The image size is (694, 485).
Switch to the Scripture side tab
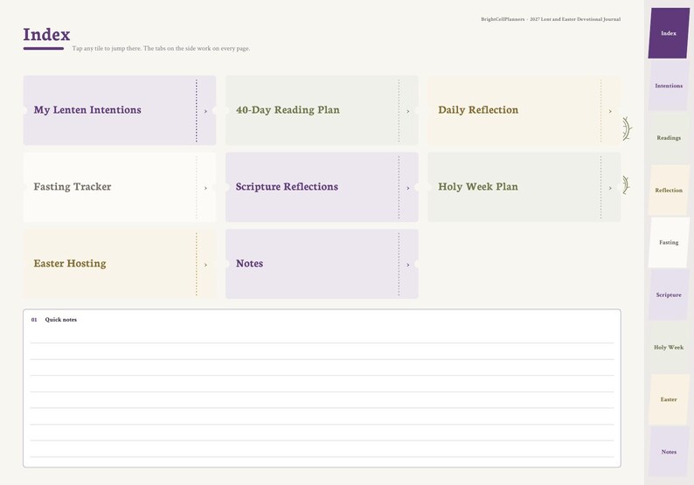pyautogui.click(x=669, y=294)
